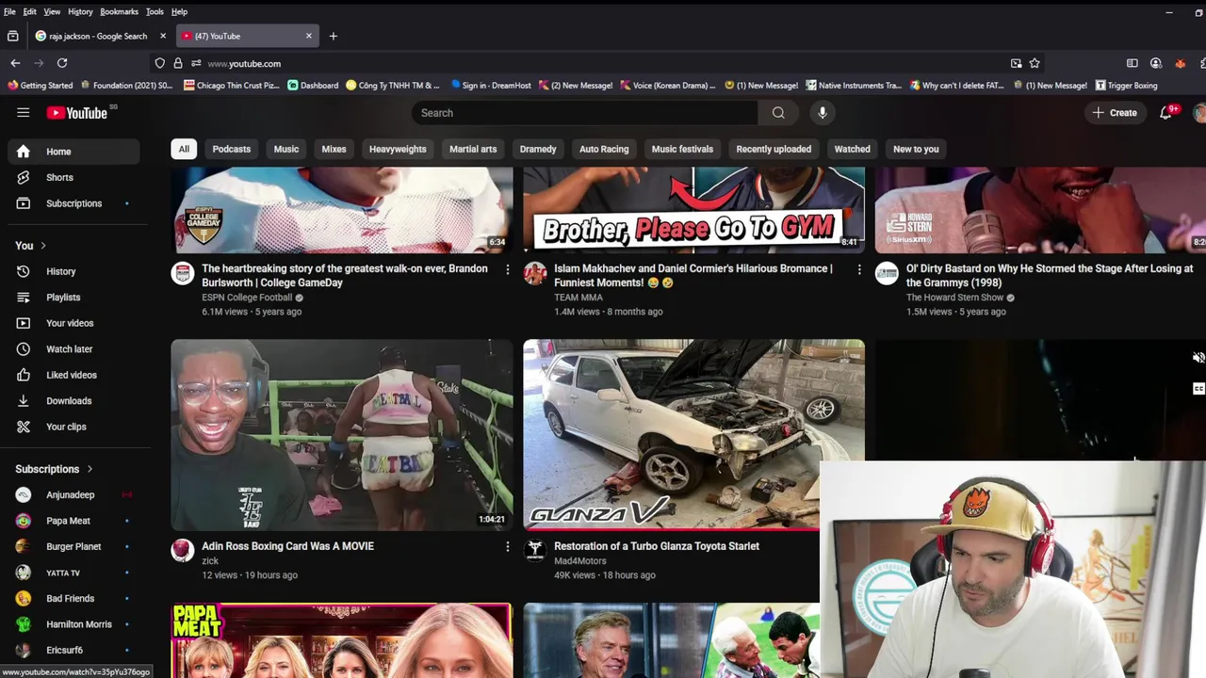Open the notifications bell
This screenshot has height=678, width=1206.
[1165, 113]
